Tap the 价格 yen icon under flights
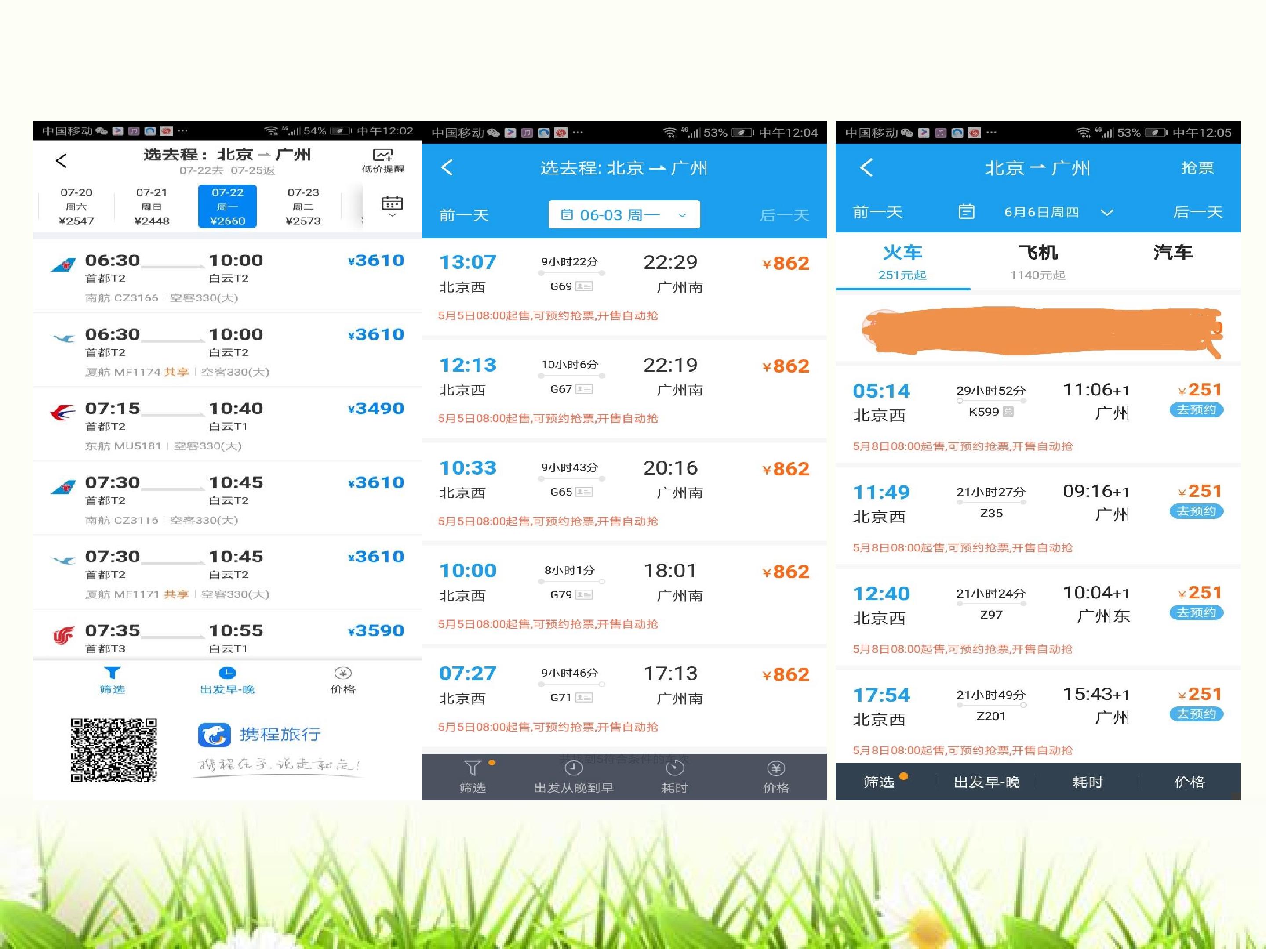This screenshot has height=949, width=1266. pos(343,673)
